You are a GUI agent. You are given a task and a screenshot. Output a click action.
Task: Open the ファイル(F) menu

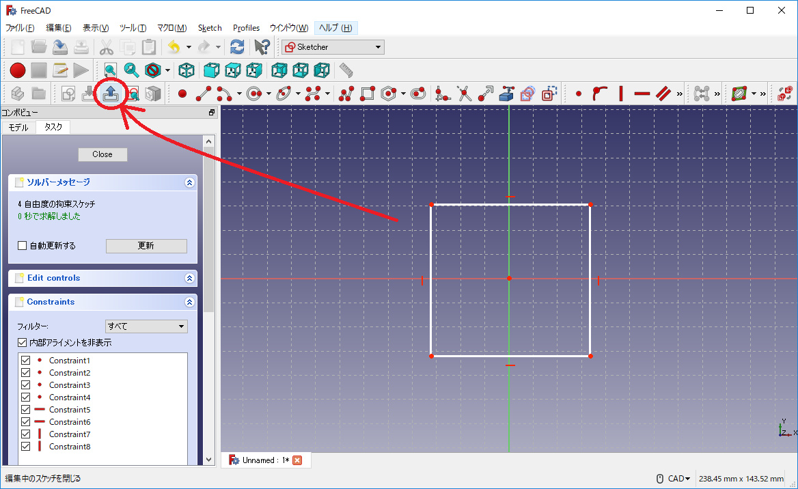[20, 28]
